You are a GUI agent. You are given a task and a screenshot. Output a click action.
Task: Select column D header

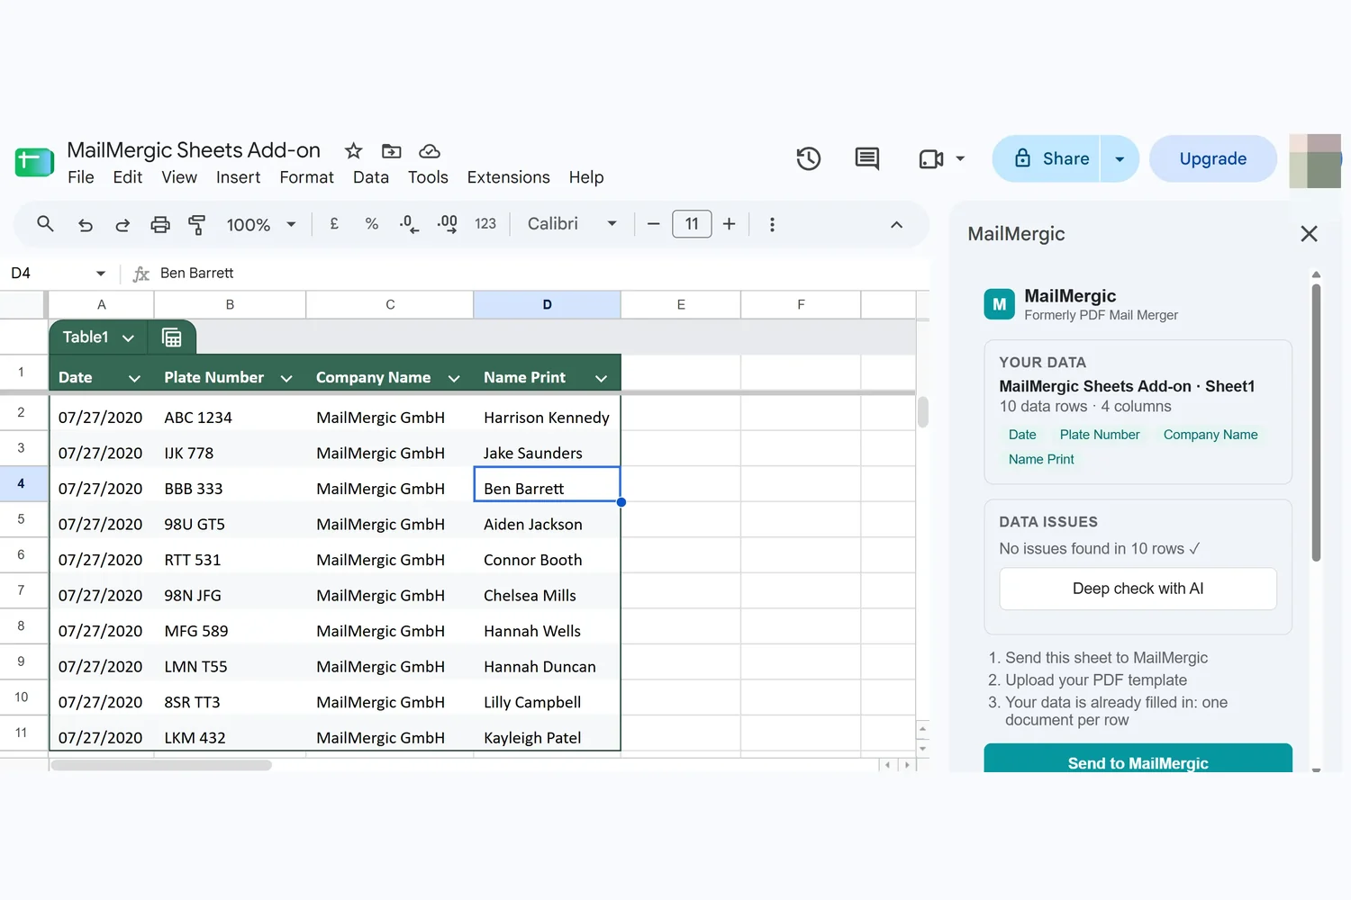coord(547,305)
